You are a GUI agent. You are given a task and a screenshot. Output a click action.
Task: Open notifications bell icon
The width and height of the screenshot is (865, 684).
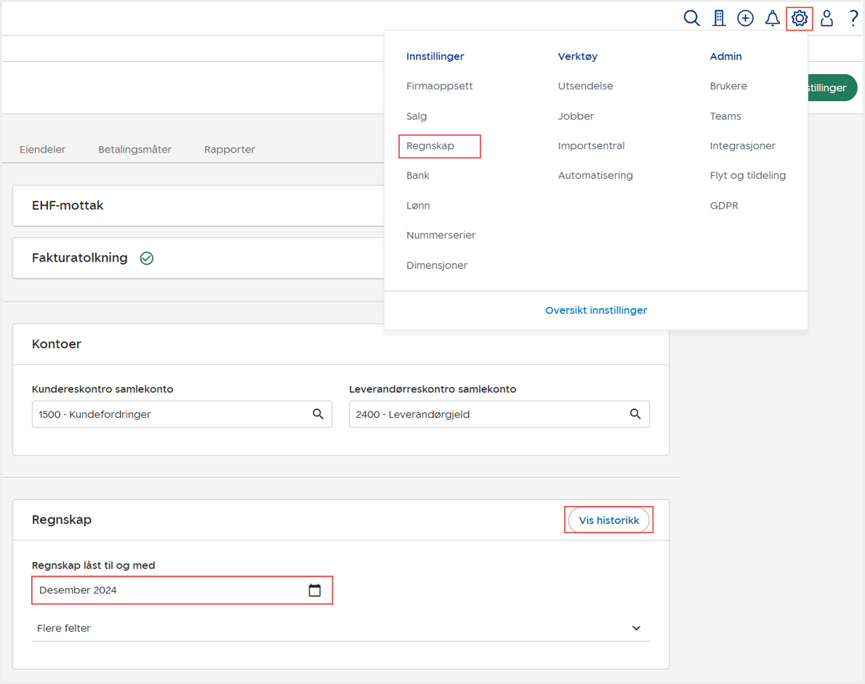click(772, 19)
